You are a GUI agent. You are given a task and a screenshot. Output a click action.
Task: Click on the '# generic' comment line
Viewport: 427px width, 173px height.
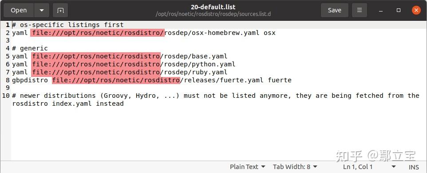tap(30, 48)
